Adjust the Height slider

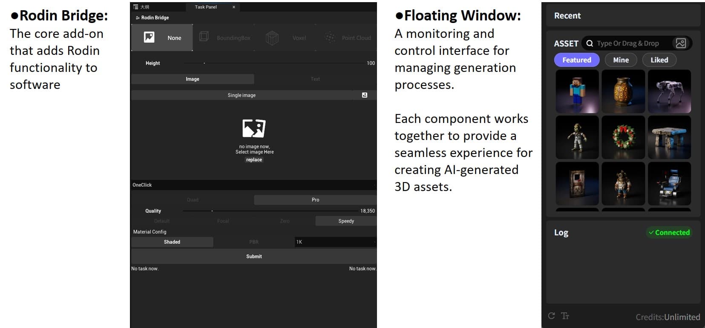click(x=275, y=63)
